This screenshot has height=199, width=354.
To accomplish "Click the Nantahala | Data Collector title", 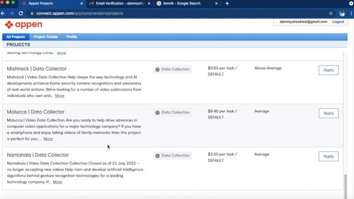I will pyautogui.click(x=38, y=155).
